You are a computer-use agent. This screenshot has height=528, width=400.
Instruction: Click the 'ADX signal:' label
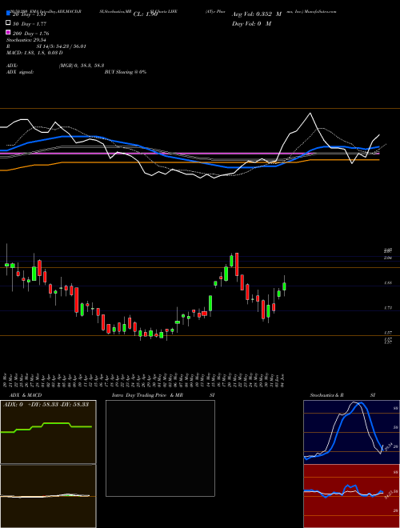coord(20,72)
